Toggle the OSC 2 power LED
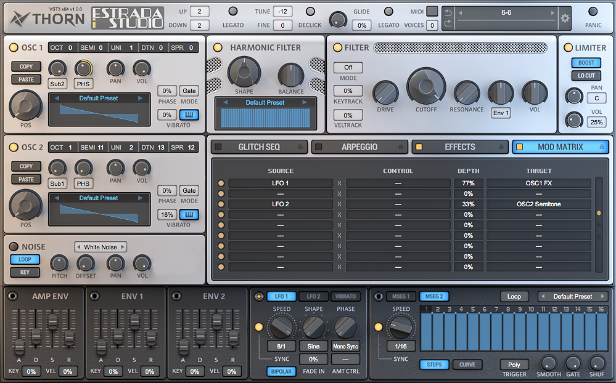 pyautogui.click(x=14, y=147)
